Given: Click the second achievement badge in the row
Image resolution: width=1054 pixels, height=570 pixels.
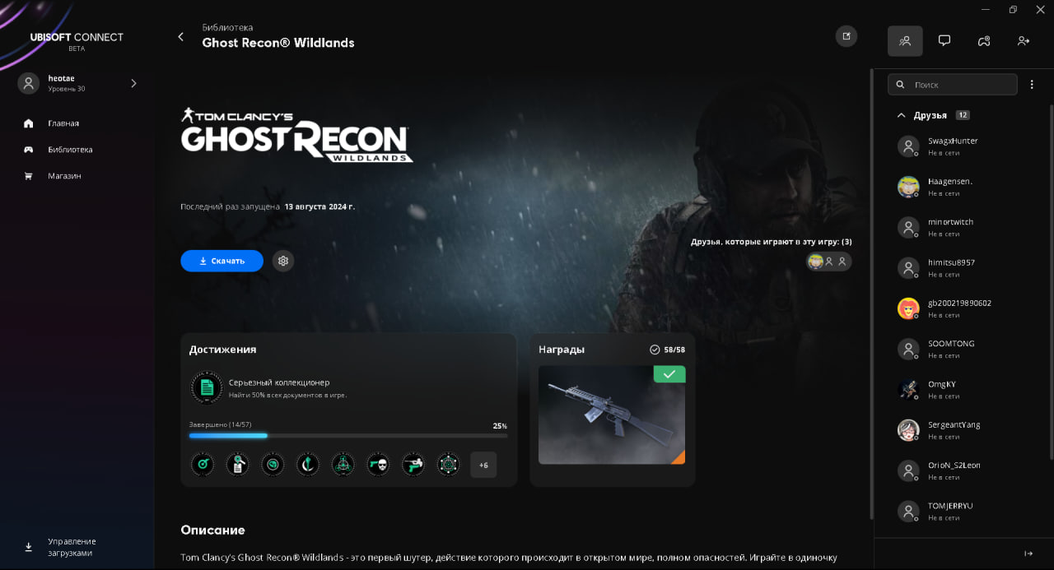Looking at the screenshot, I should click(x=237, y=465).
